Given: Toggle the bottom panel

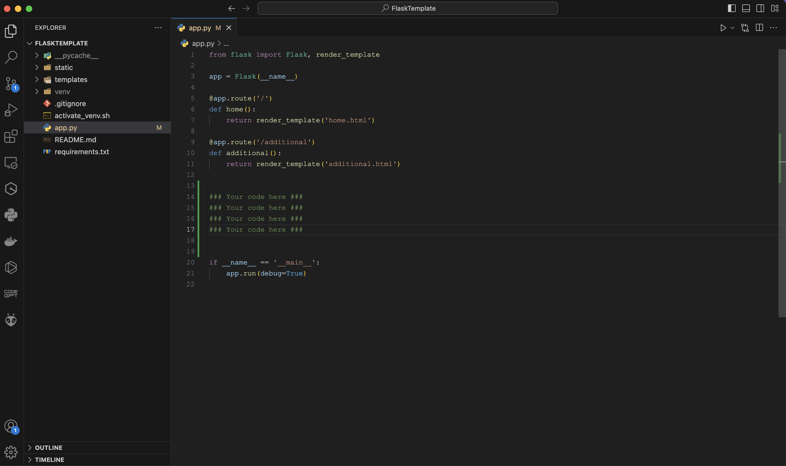Looking at the screenshot, I should 746,8.
